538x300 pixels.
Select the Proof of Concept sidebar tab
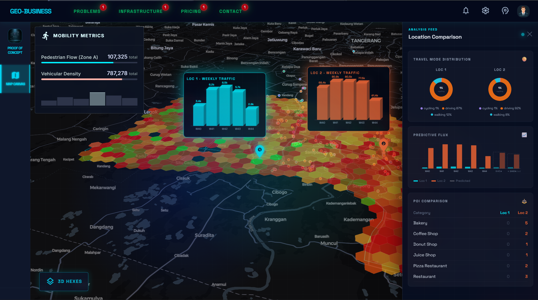coord(15,41)
